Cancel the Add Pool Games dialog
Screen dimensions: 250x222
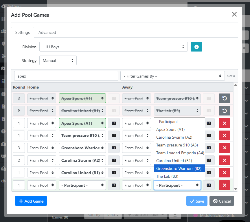(222, 201)
